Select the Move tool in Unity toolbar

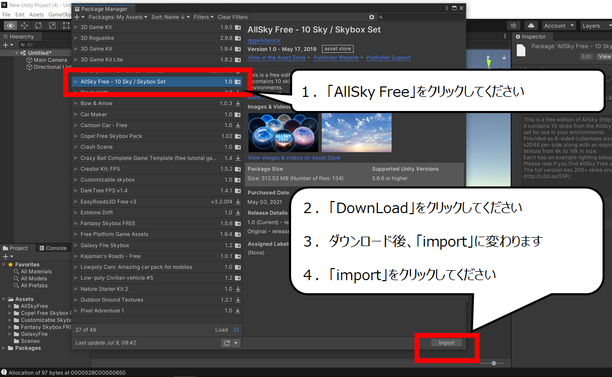coord(24,26)
